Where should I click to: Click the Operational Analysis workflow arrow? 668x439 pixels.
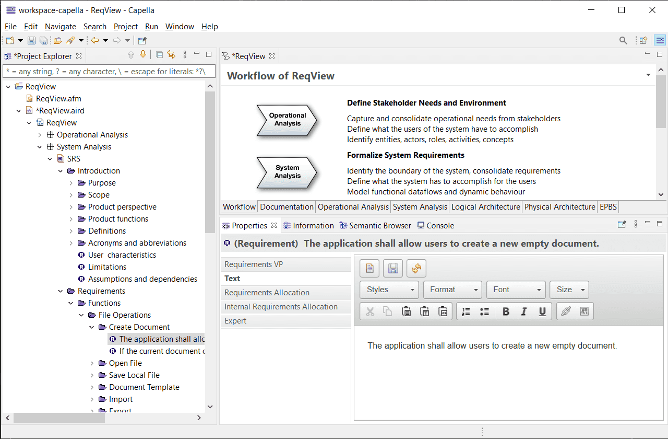(x=287, y=120)
